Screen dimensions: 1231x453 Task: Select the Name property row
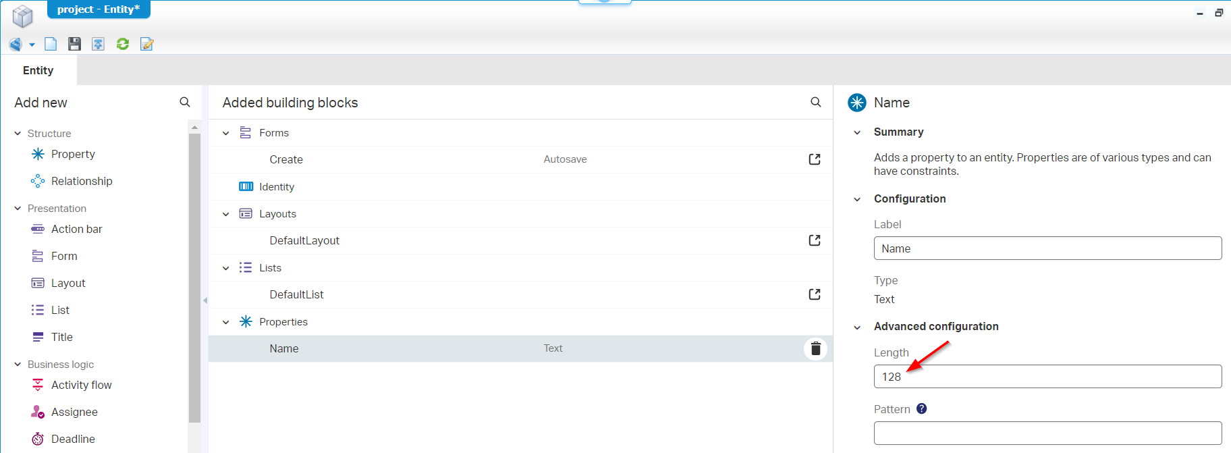[520, 348]
